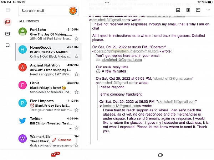Viewport: 214px width, 160px height.
Task: Click the Purl Soho green avatar
Action: 22,32
